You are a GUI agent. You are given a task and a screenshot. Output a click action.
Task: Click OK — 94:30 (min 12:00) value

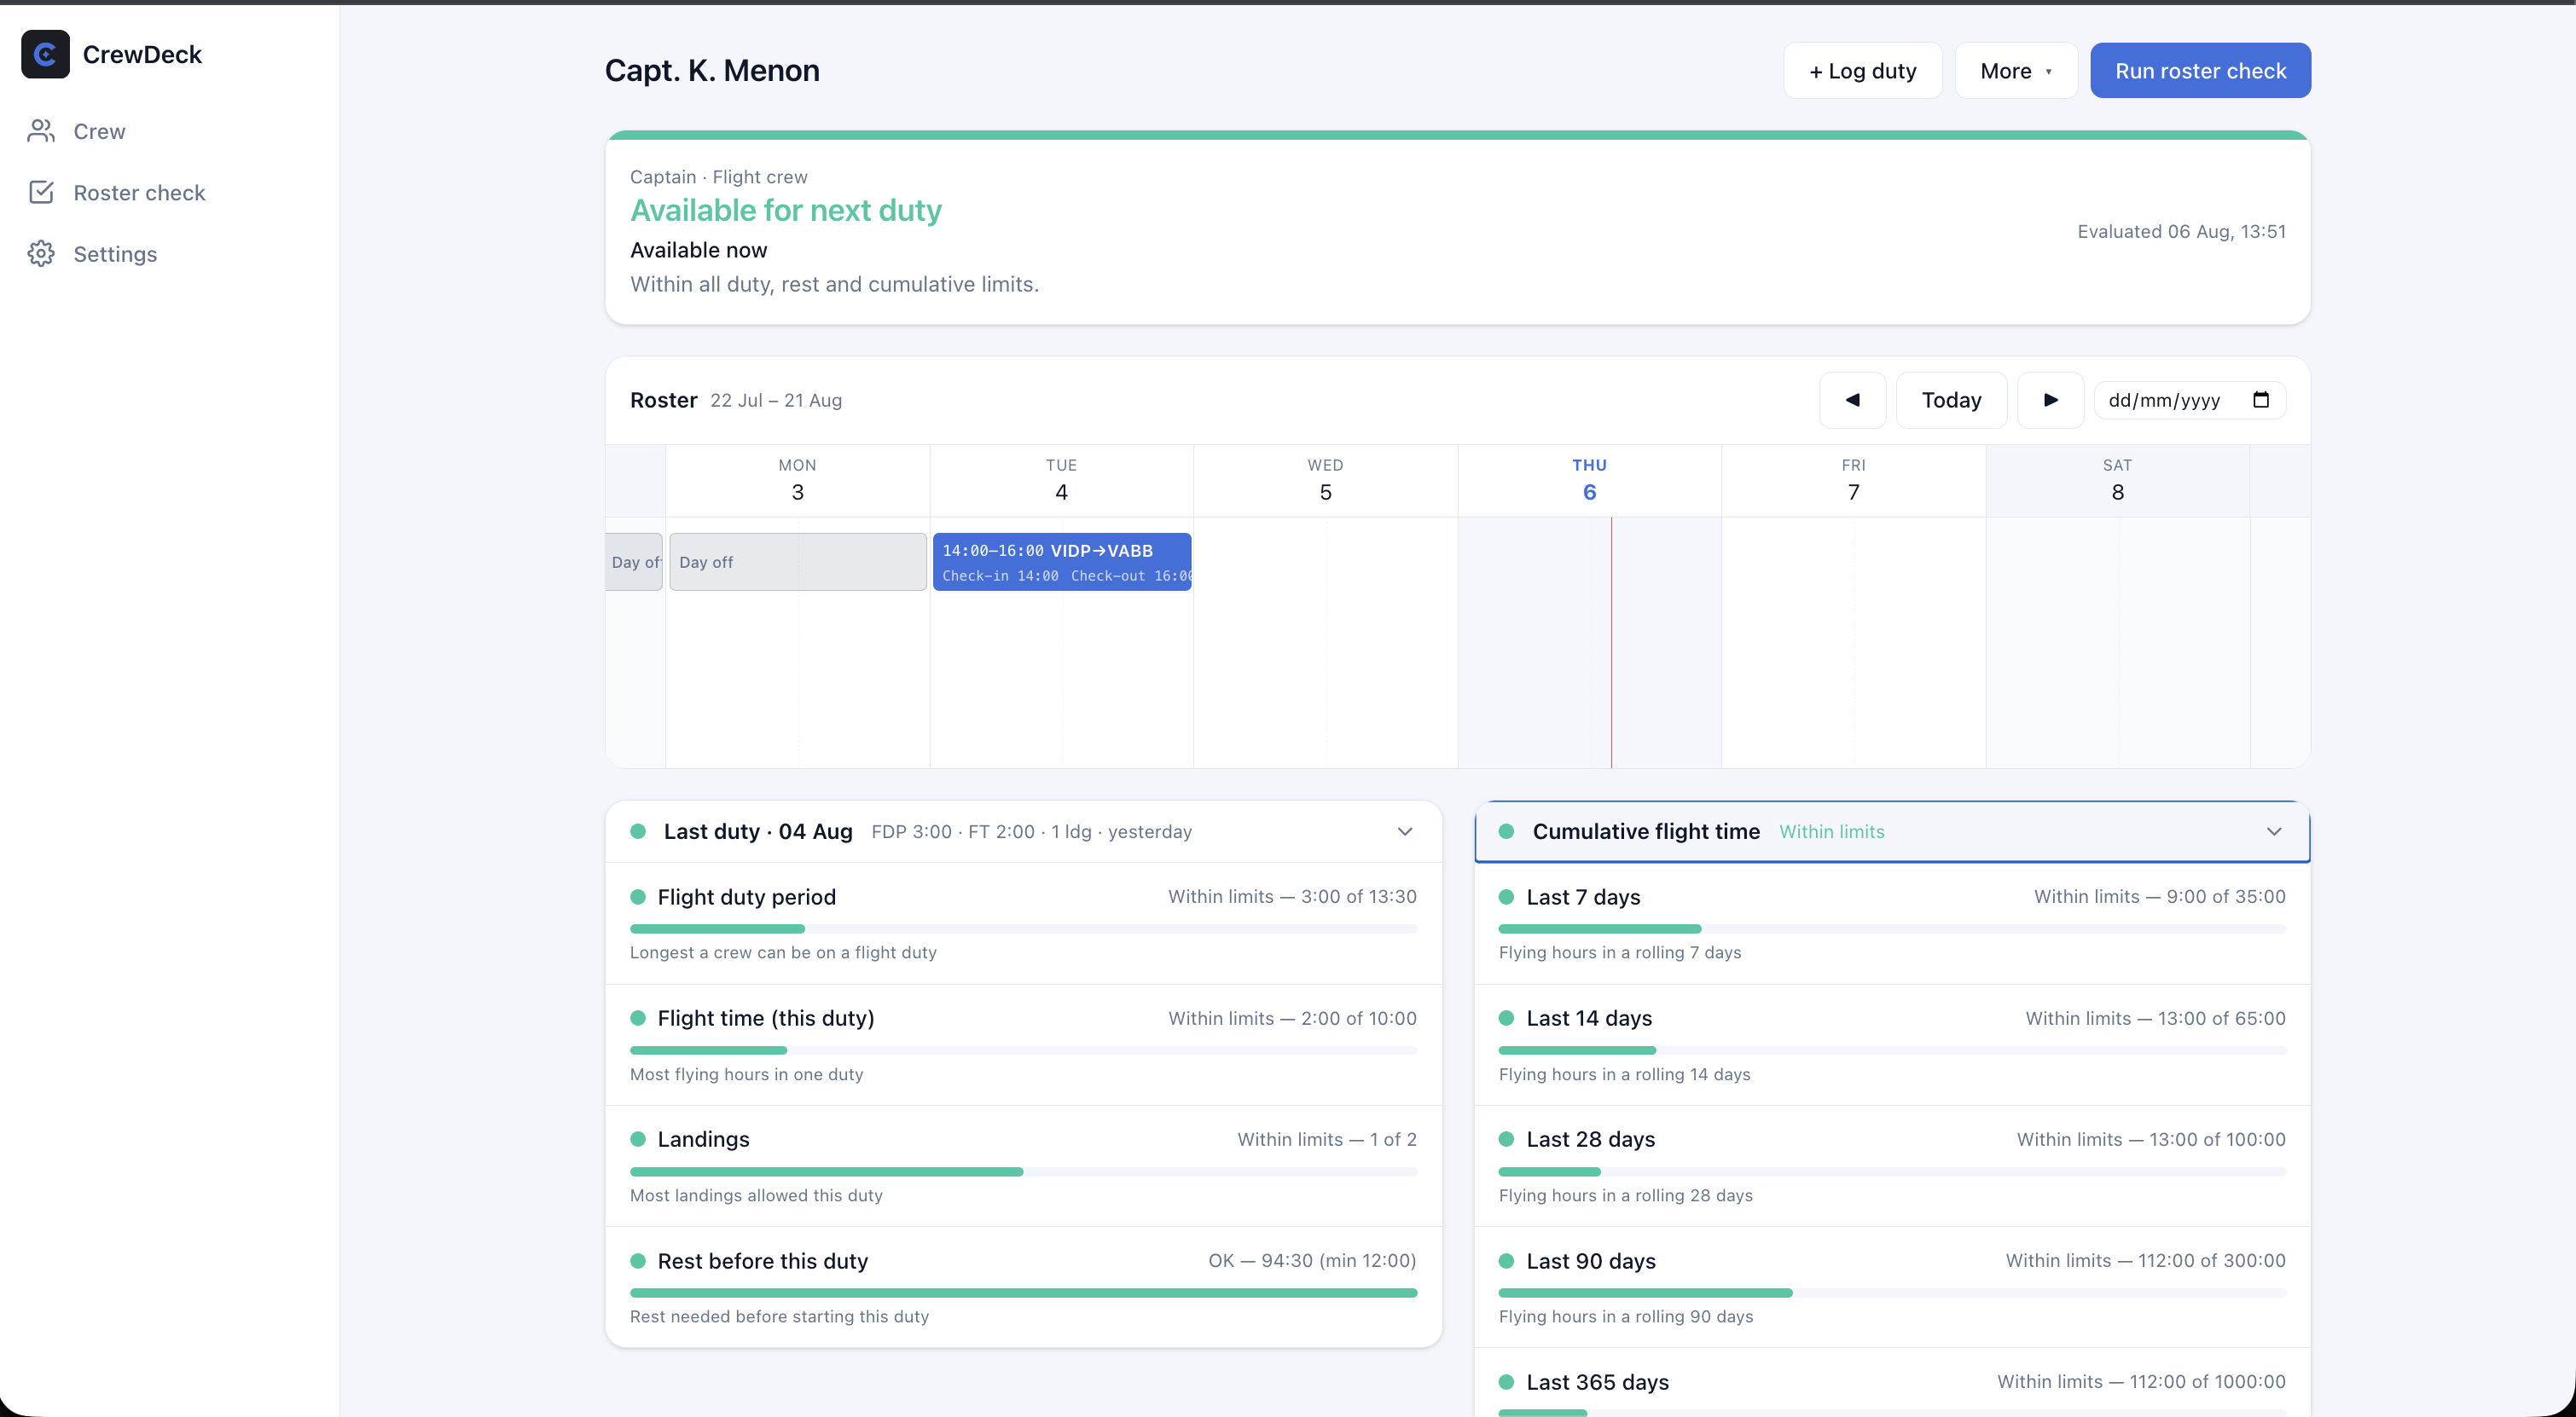1312,1260
